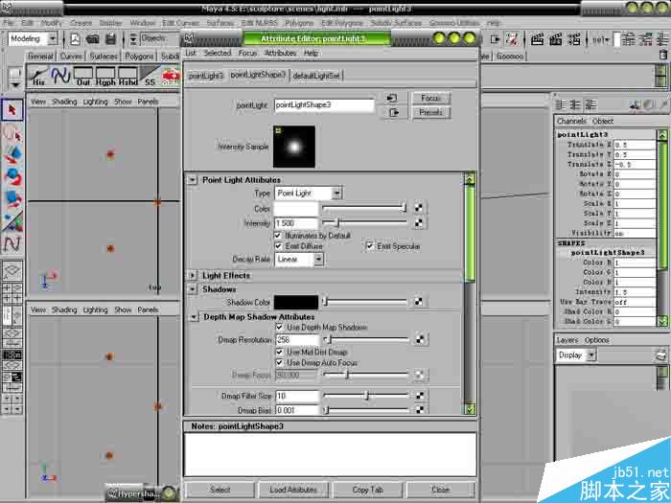Click the Intensity Sample thumbnail
671x503 pixels.
[x=294, y=147]
